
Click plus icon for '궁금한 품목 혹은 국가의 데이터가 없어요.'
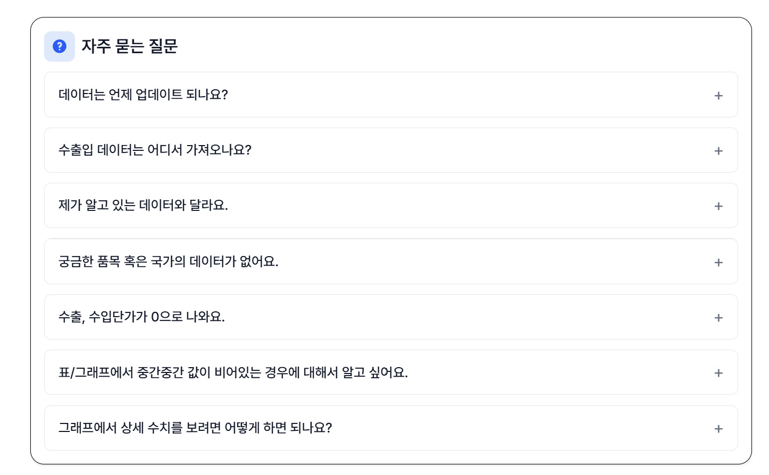718,262
